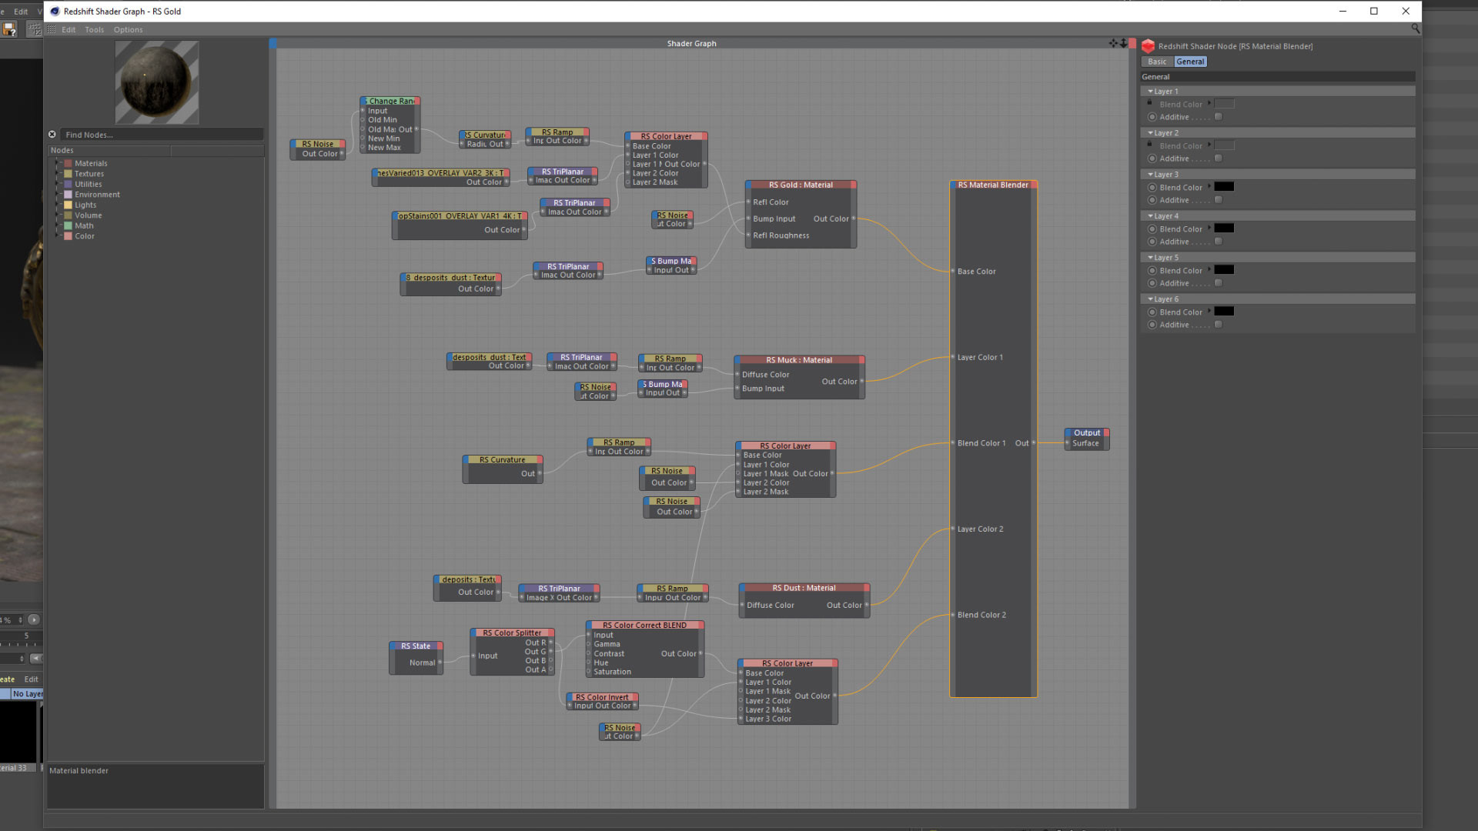This screenshot has height=831, width=1478.
Task: Enable the Layer 3 Additive checkbox
Action: point(1218,200)
